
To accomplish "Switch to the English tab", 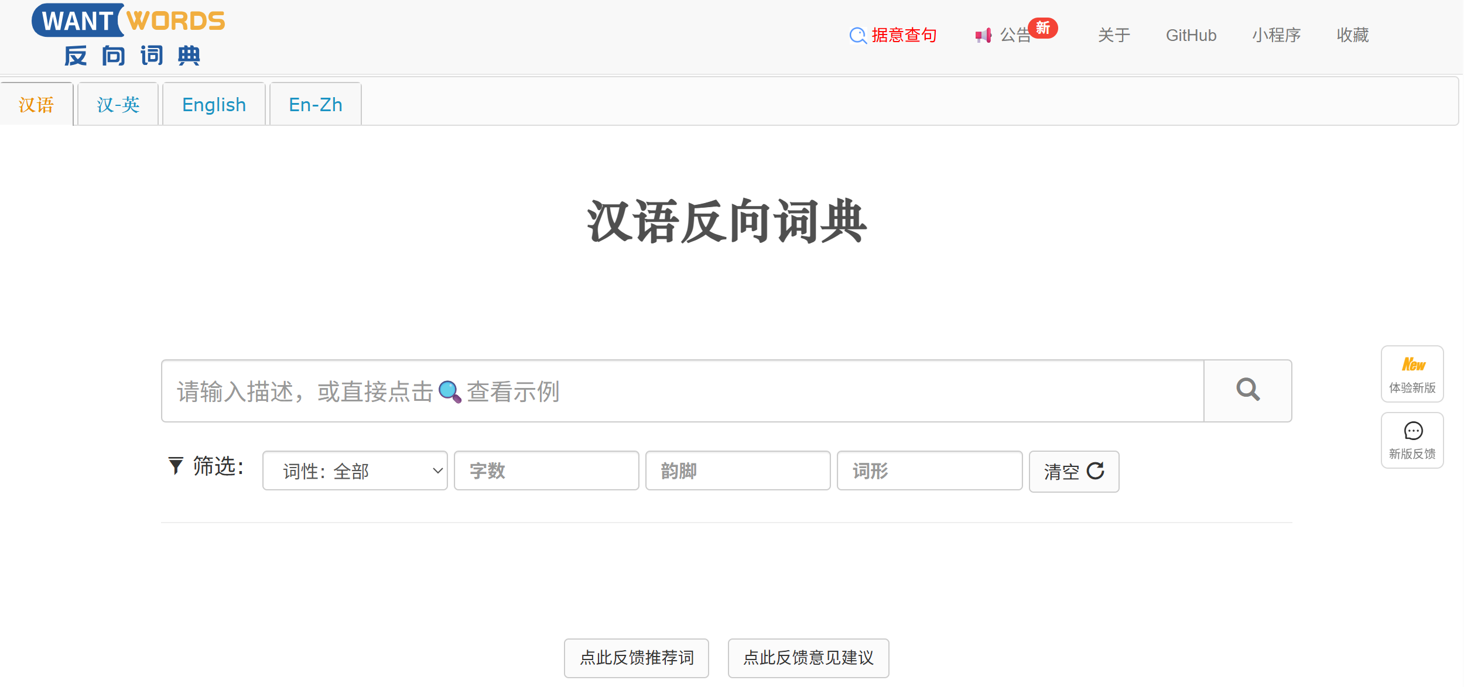I will coord(214,105).
